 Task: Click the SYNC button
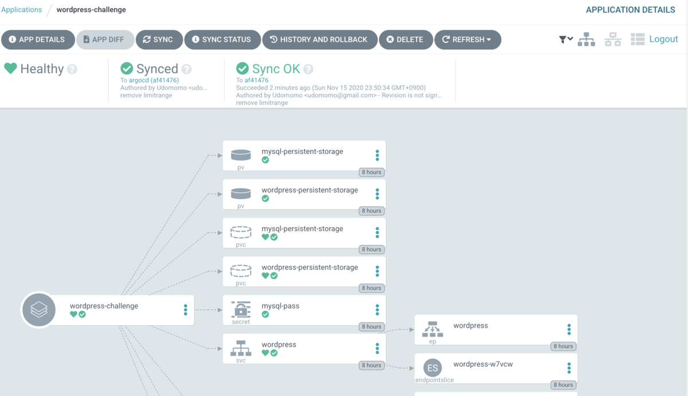159,39
